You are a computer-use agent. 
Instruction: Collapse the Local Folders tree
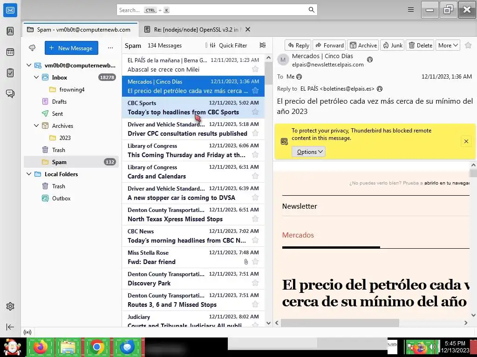(x=29, y=174)
